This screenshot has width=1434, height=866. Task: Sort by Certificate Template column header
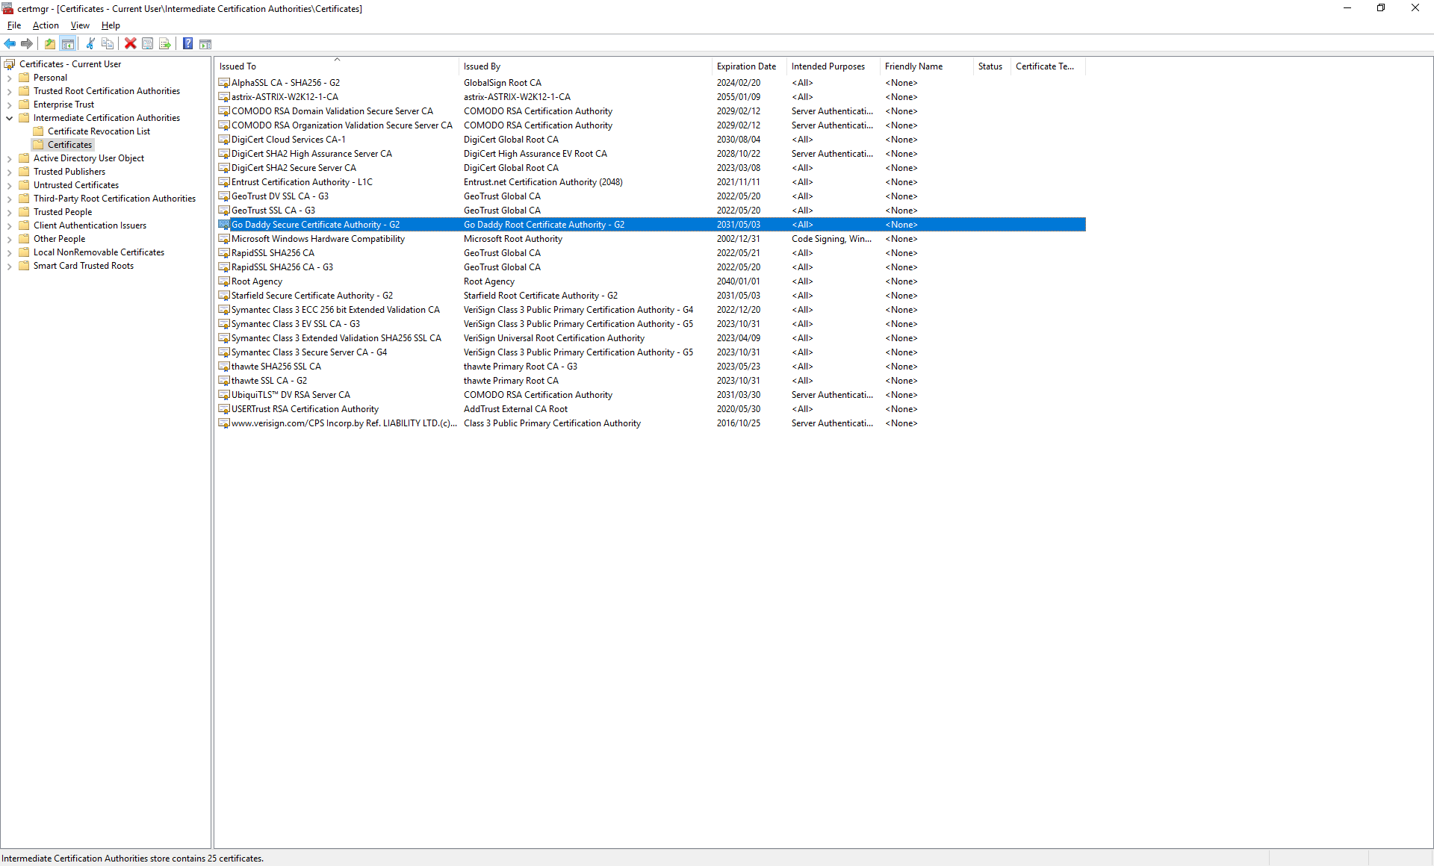(1048, 66)
